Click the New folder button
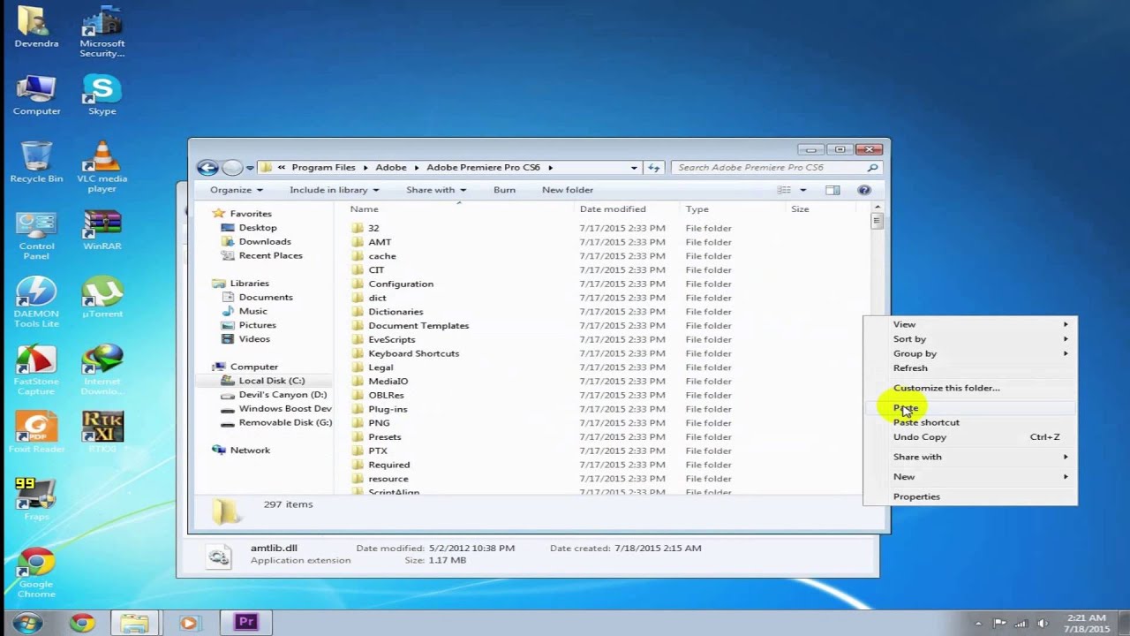 tap(568, 190)
